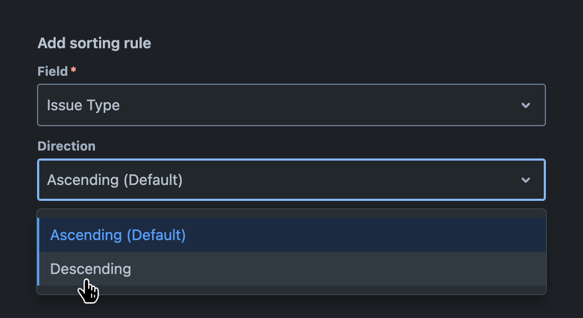Click the Issue Type text value
Screen dimensions: 583x318
click(x=83, y=105)
